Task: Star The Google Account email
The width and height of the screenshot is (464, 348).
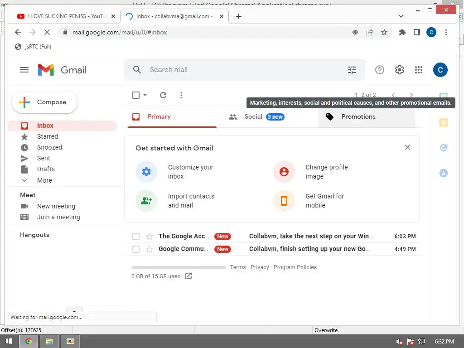Action: [x=150, y=237]
